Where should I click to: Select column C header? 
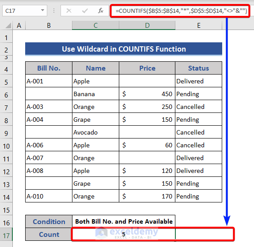coord(95,26)
